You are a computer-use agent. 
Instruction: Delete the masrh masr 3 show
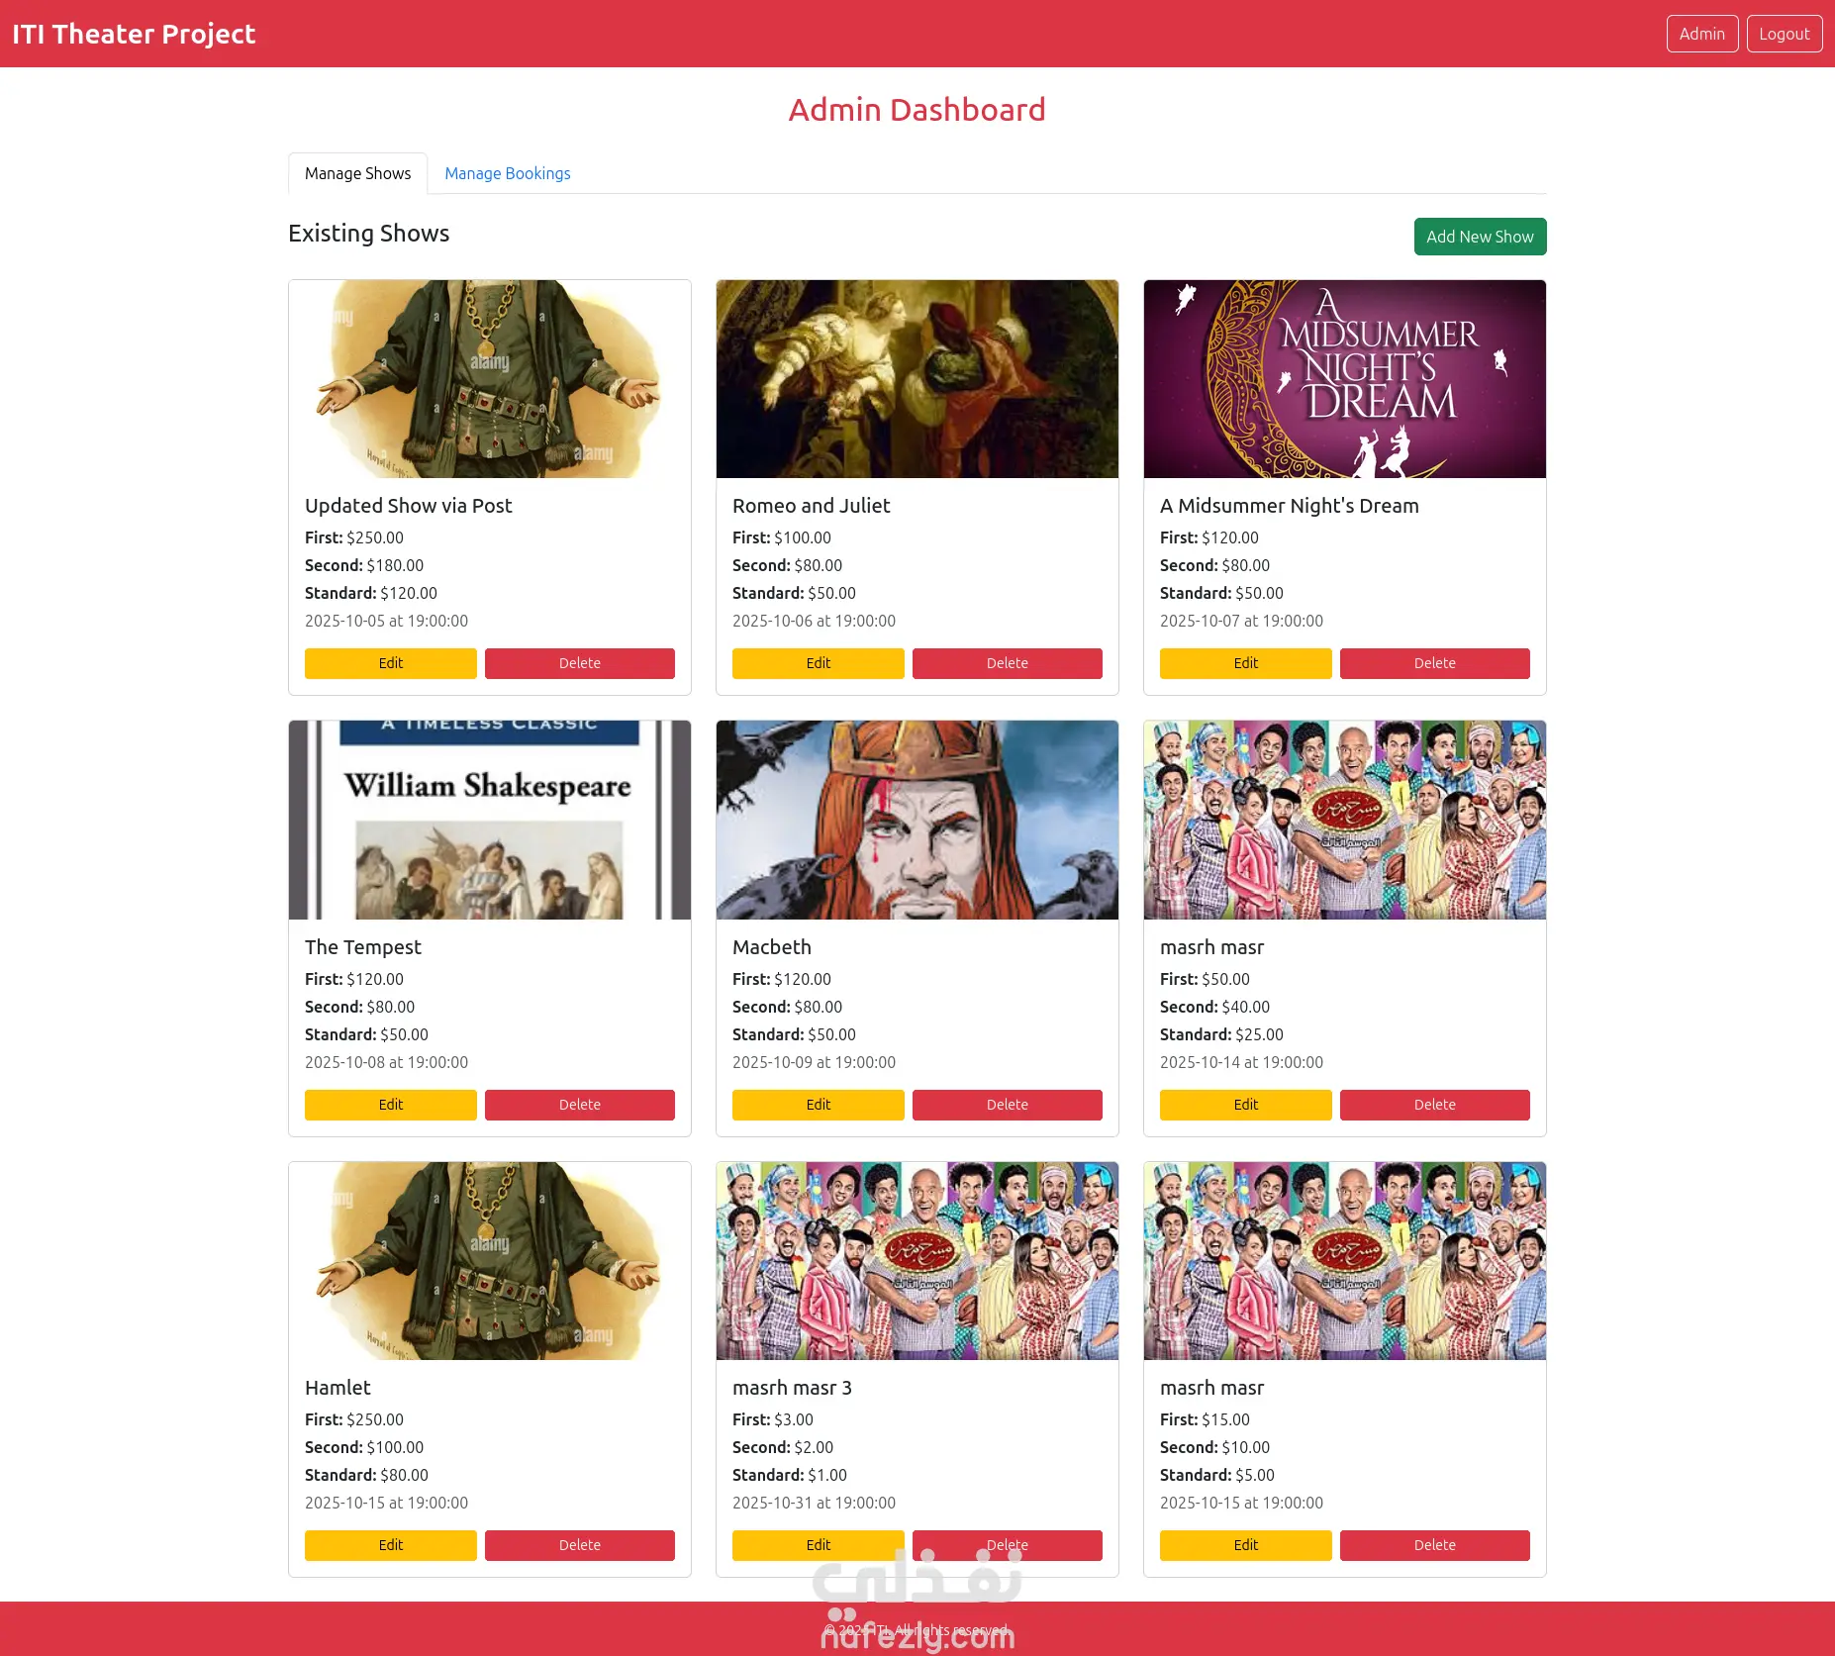point(1008,1545)
